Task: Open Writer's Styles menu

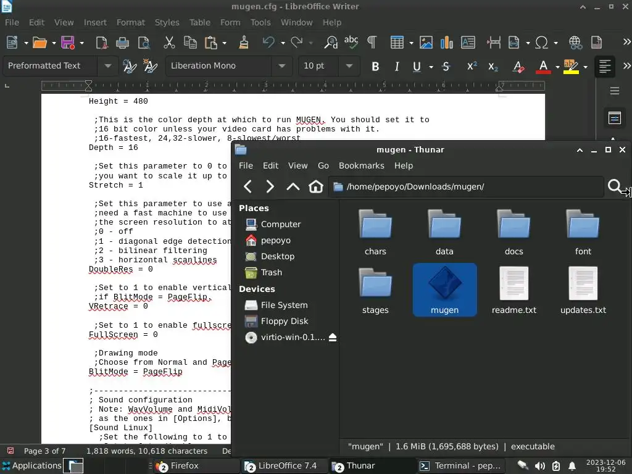Action: coord(167,23)
